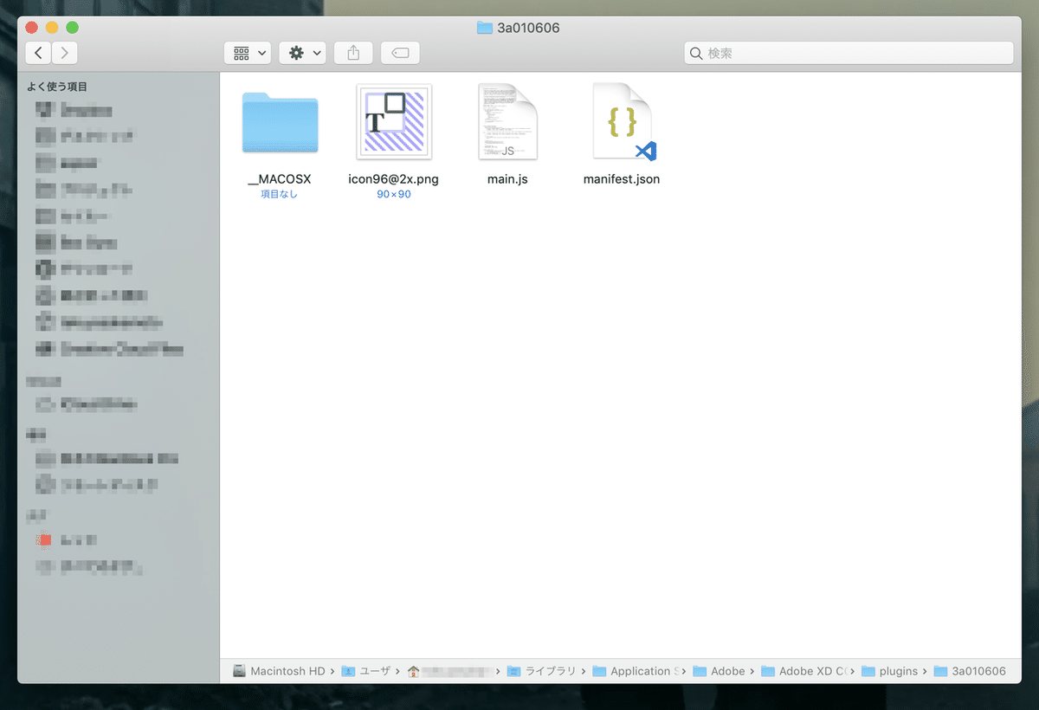Click the 90×90 dimensions label

click(x=393, y=195)
